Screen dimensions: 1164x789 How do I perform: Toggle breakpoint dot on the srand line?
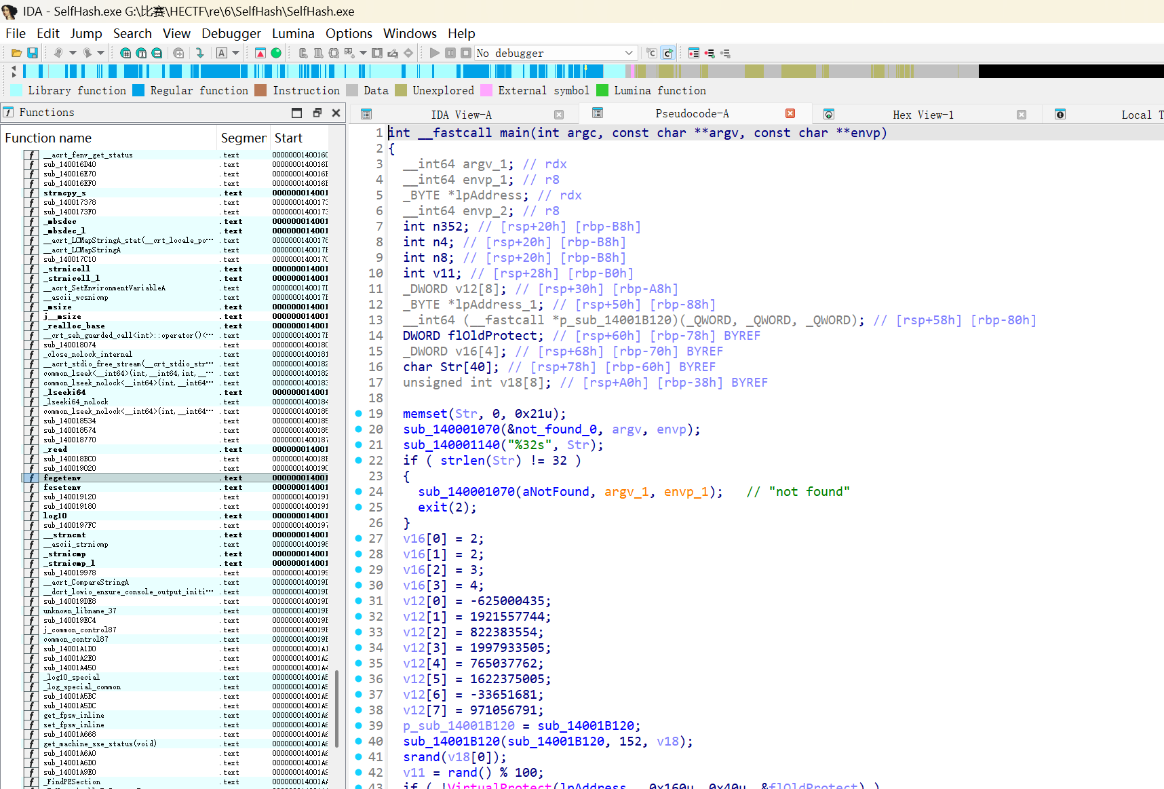(359, 757)
